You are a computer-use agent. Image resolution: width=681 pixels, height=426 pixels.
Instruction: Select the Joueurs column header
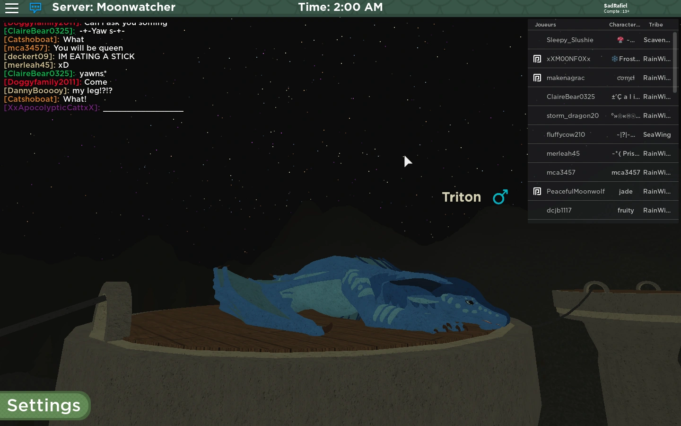pos(545,25)
